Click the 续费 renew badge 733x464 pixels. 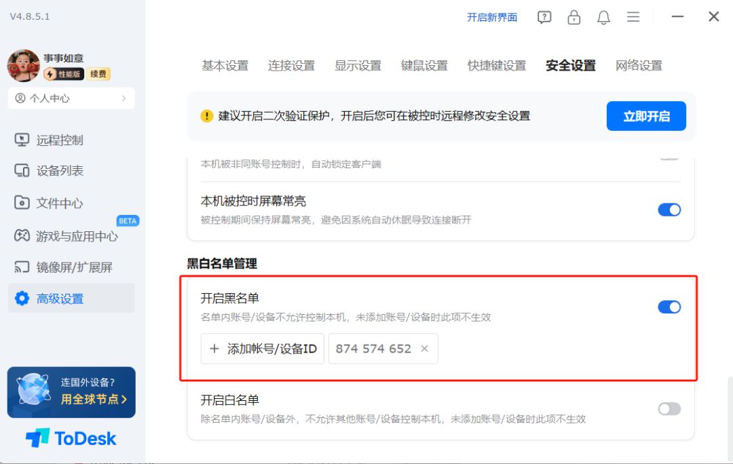[98, 74]
